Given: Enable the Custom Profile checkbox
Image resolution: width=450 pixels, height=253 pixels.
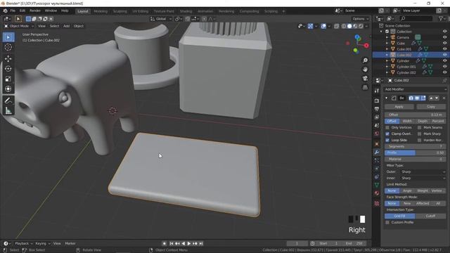Looking at the screenshot, I should 387,222.
